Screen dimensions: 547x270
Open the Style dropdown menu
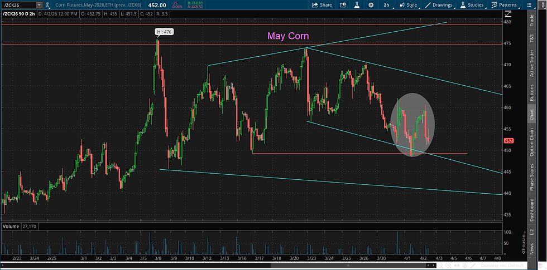point(408,5)
